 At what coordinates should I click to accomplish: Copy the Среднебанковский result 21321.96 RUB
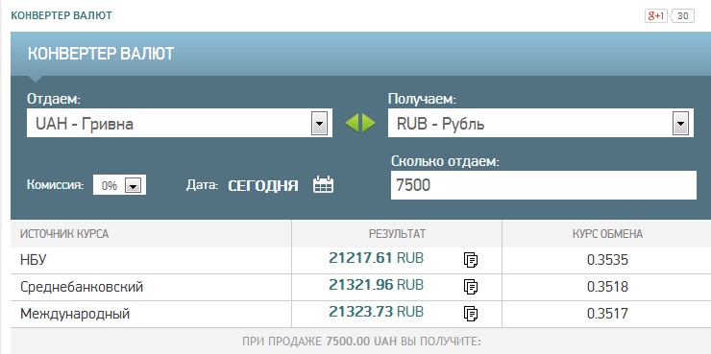[x=471, y=287]
